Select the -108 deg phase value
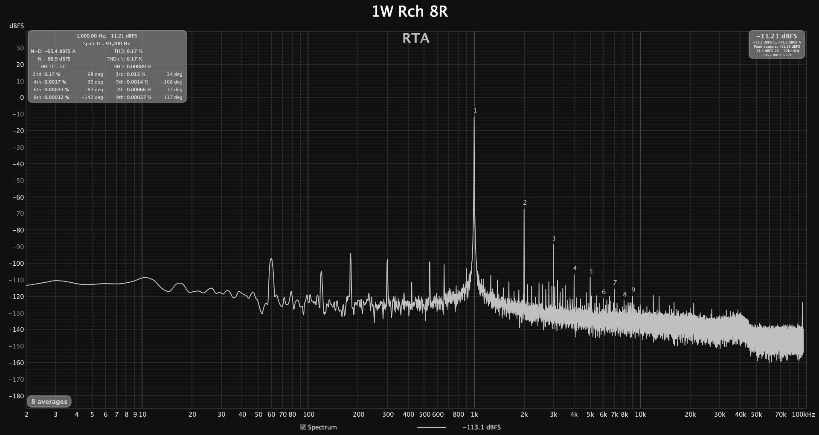 [x=172, y=82]
